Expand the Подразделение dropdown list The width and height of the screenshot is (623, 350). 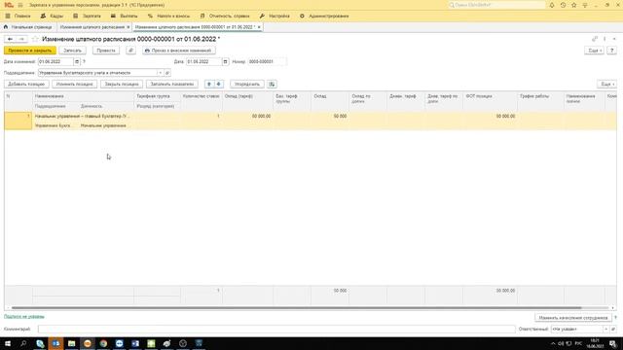160,73
